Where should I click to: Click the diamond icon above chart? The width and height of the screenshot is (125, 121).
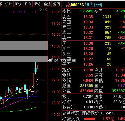(x=40, y=9)
